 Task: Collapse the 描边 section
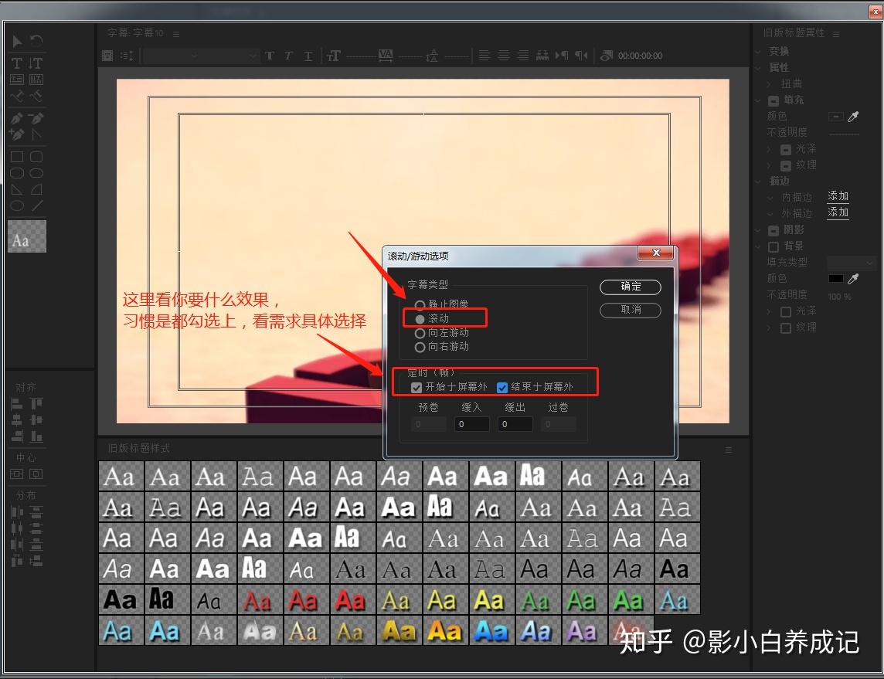(758, 181)
